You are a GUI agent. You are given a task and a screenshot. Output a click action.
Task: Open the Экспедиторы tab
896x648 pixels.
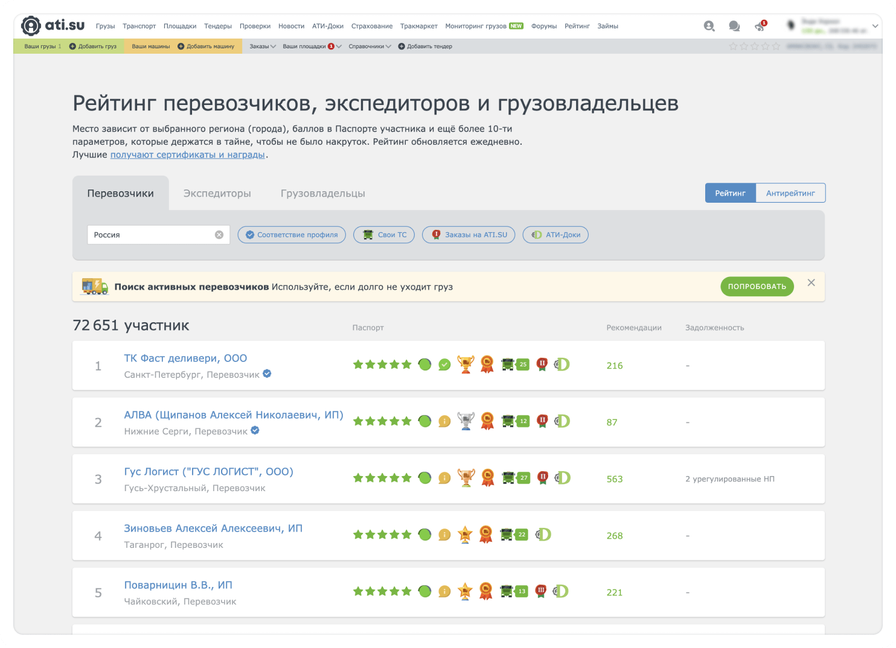(217, 193)
